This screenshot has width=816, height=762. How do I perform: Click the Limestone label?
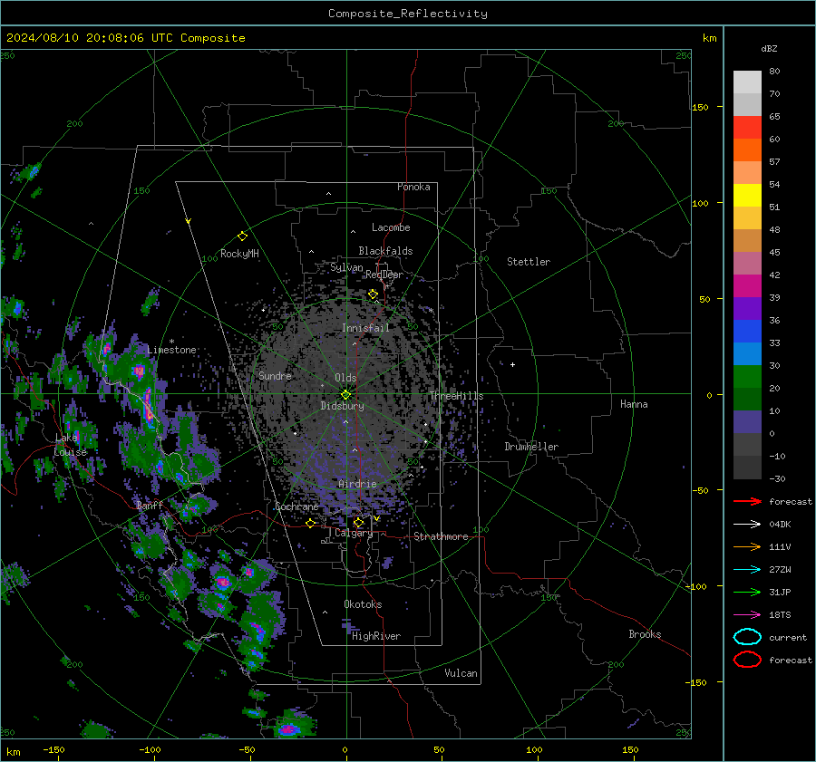click(x=171, y=350)
